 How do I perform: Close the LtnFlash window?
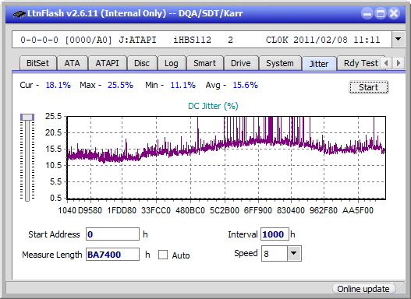(394, 13)
